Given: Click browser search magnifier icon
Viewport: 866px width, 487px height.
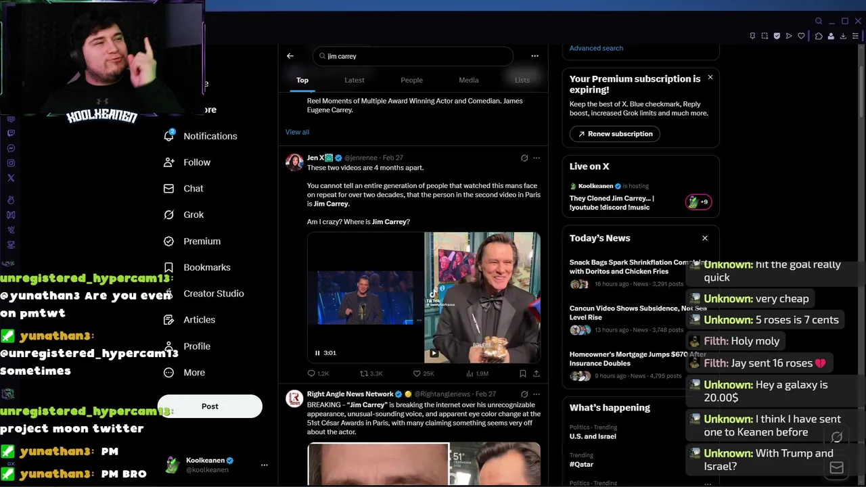Looking at the screenshot, I should tap(819, 21).
